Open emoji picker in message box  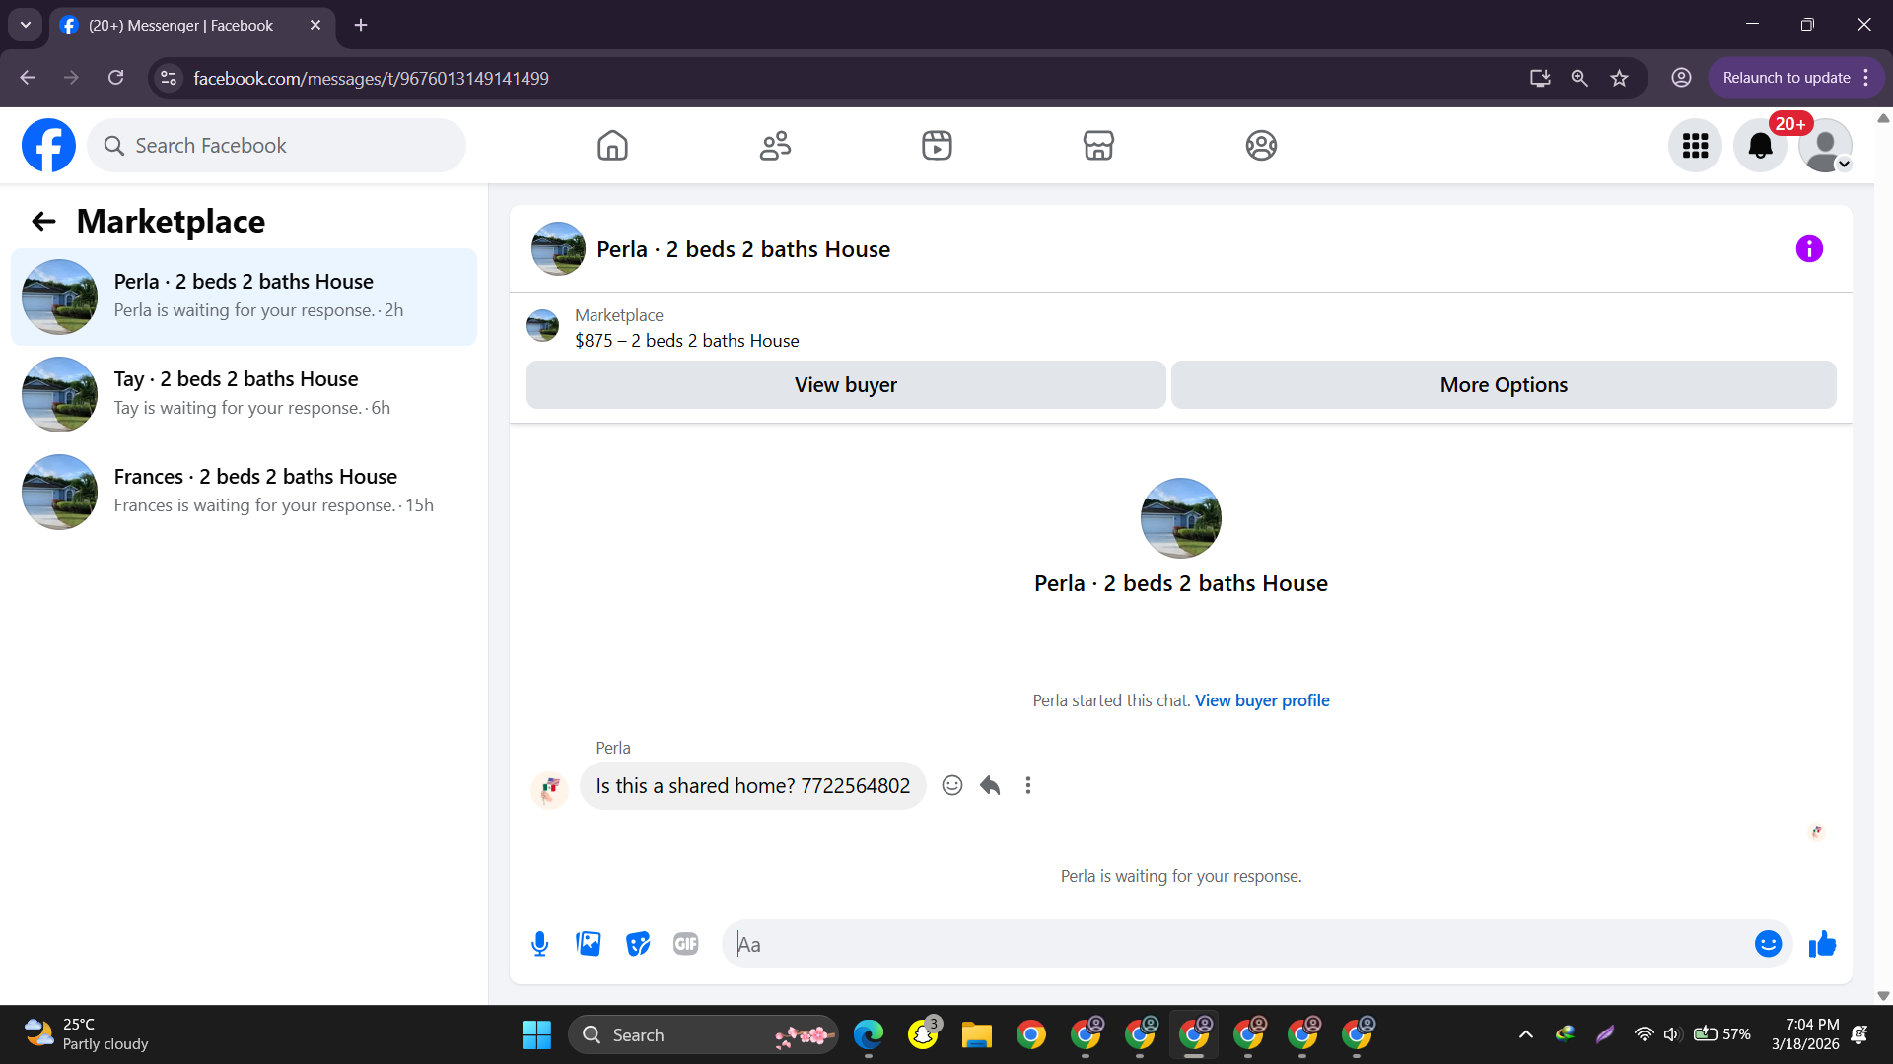point(1768,944)
